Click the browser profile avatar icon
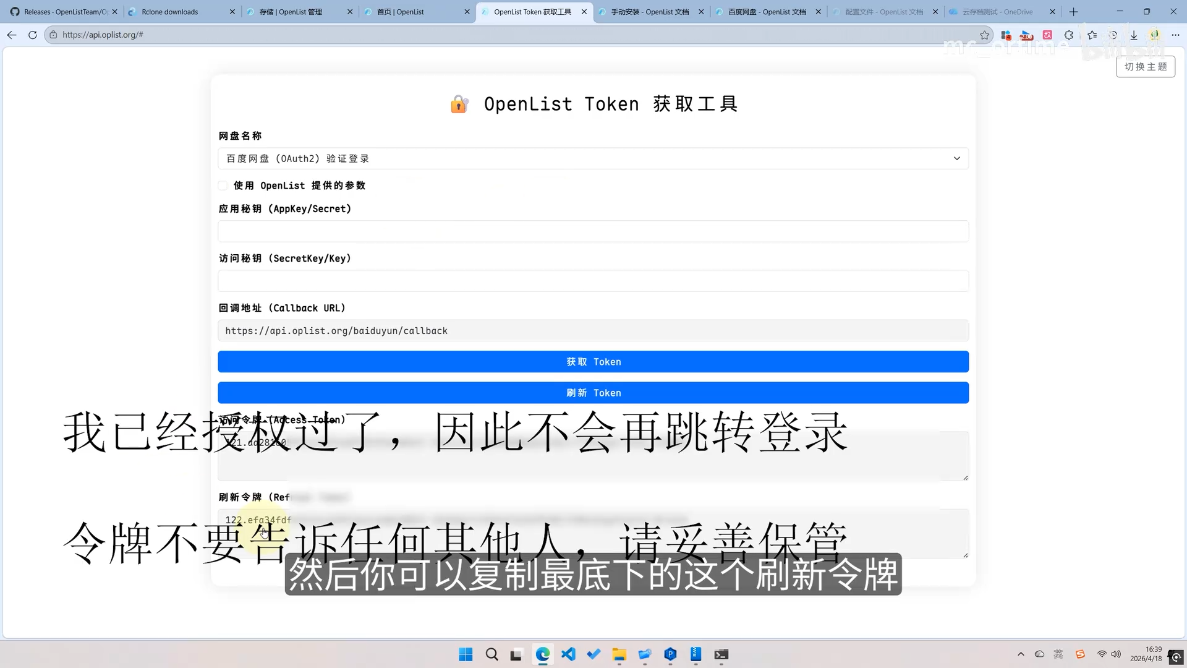The height and width of the screenshot is (668, 1187). (x=1154, y=35)
